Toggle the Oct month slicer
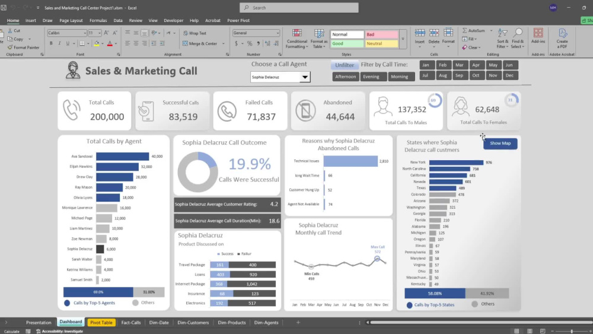Image resolution: width=593 pixels, height=334 pixels. pyautogui.click(x=476, y=75)
